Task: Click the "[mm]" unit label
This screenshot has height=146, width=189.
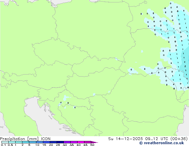Action: [33, 139]
